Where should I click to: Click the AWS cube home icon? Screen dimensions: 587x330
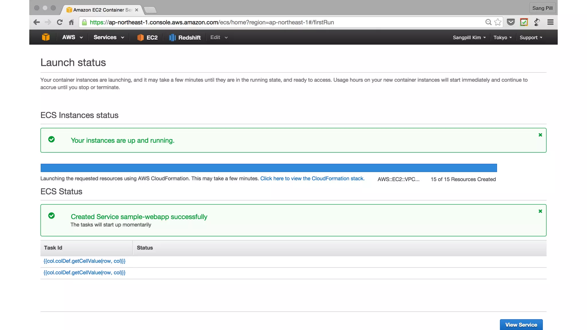[46, 37]
